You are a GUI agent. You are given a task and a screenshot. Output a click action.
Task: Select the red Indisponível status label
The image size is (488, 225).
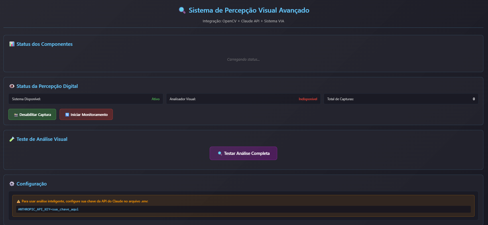(x=308, y=99)
